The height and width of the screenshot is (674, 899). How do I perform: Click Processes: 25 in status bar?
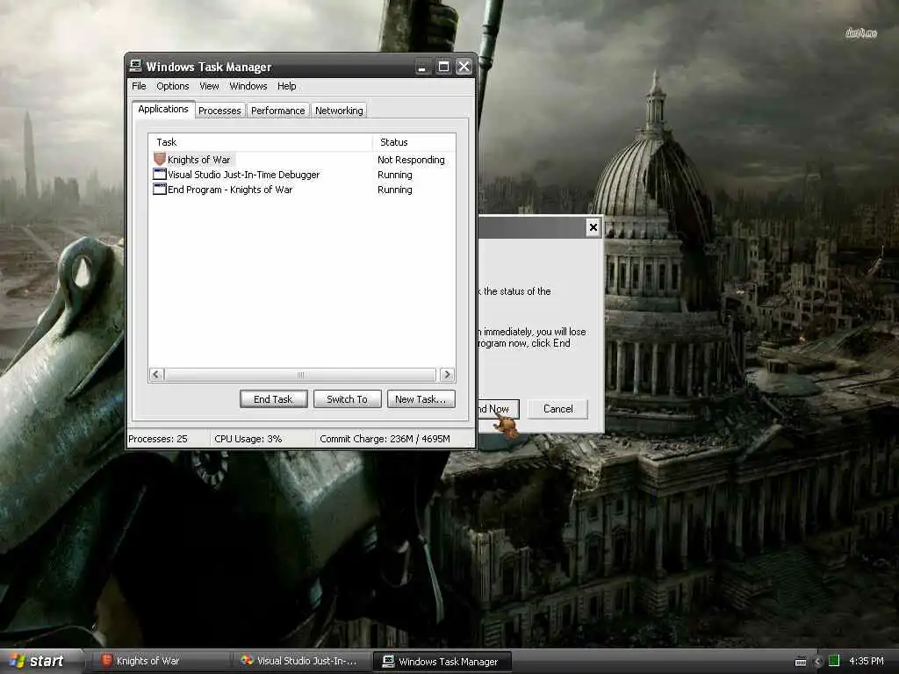click(x=158, y=439)
